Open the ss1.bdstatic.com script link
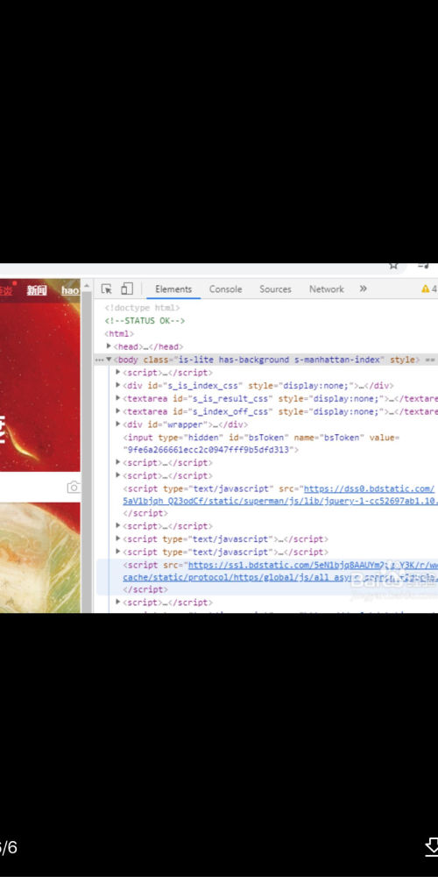 click(x=313, y=566)
